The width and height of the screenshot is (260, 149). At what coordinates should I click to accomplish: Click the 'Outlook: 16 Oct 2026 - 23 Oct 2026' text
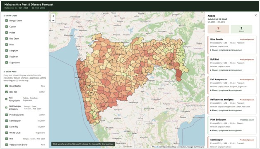click(x=24, y=8)
